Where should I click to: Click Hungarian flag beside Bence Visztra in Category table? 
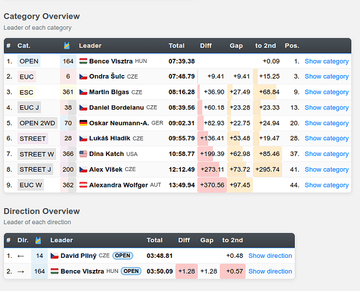click(x=83, y=61)
